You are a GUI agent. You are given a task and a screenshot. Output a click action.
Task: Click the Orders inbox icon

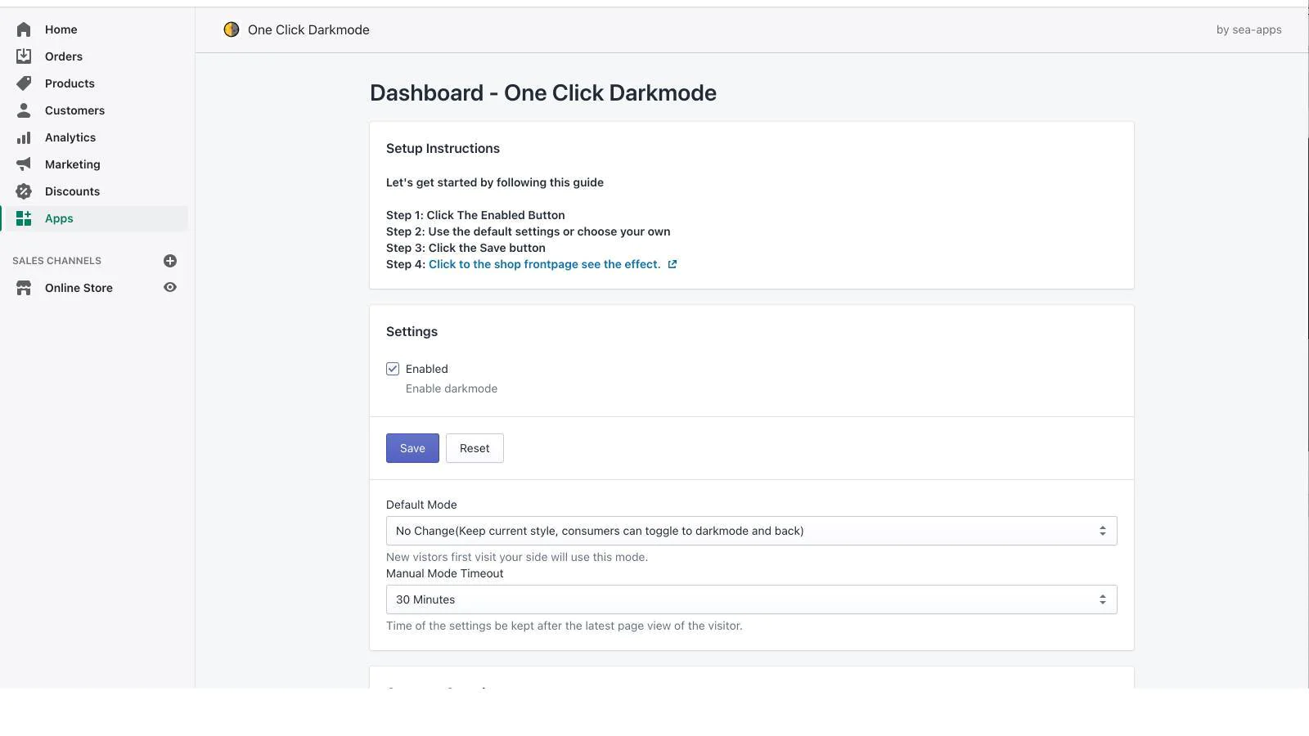coord(24,56)
